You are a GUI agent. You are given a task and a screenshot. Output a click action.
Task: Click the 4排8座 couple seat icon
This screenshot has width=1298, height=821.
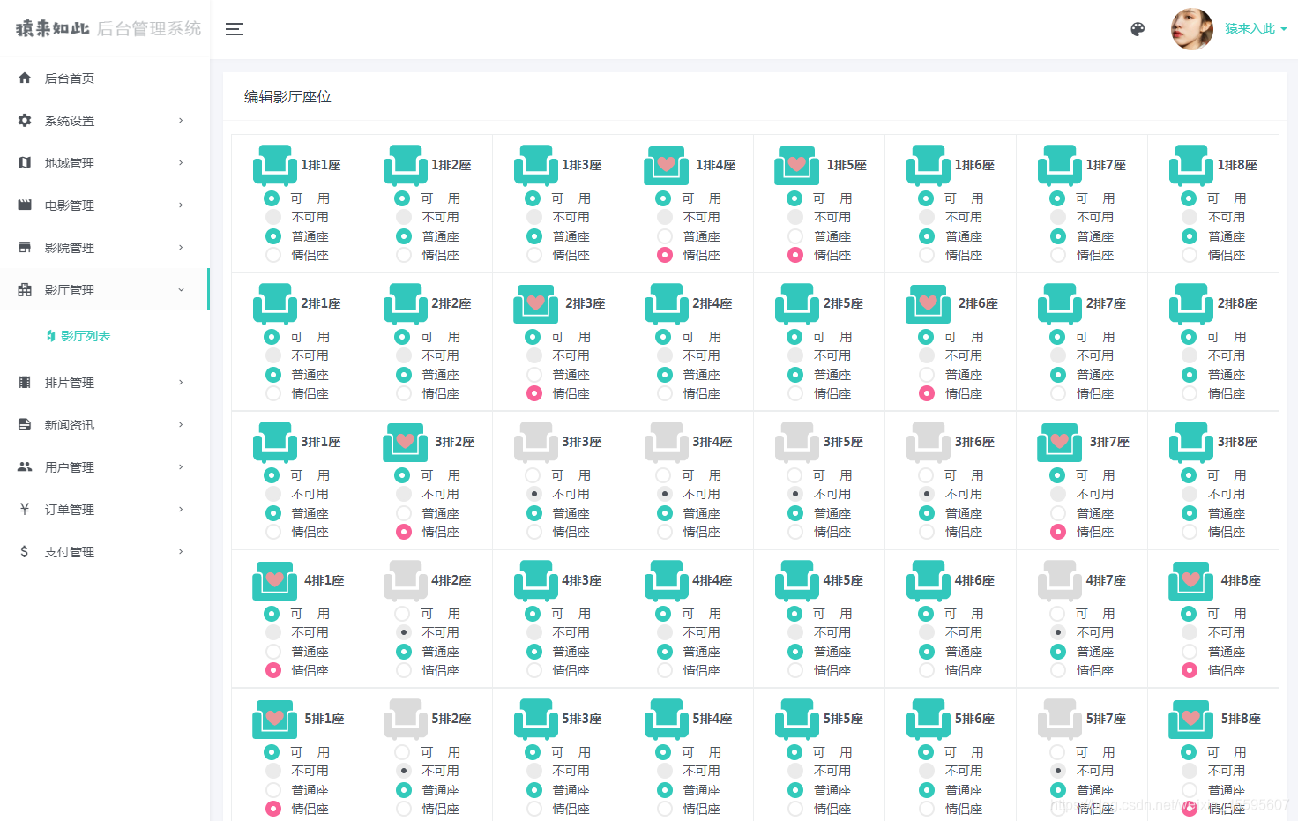pos(1191,580)
